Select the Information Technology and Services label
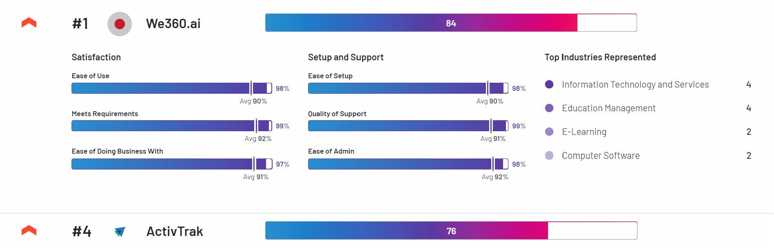The image size is (774, 251). click(635, 84)
